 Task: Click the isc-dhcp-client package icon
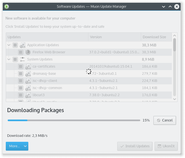point(28,81)
